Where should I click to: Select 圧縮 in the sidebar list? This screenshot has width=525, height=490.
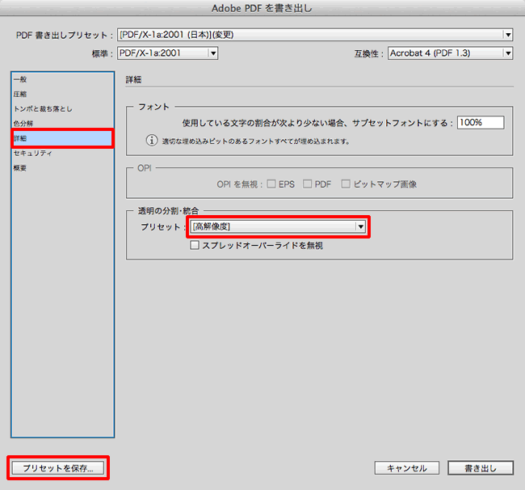[x=63, y=94]
